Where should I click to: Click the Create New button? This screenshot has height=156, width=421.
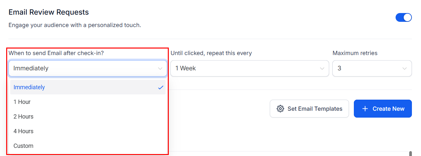[x=383, y=109]
